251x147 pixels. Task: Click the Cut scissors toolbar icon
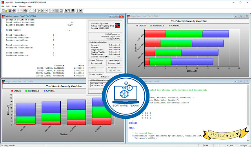click(x=18, y=11)
